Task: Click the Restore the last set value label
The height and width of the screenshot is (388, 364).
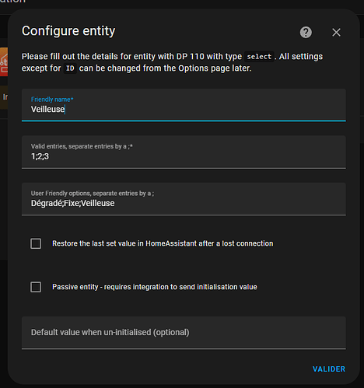Action: [x=163, y=243]
